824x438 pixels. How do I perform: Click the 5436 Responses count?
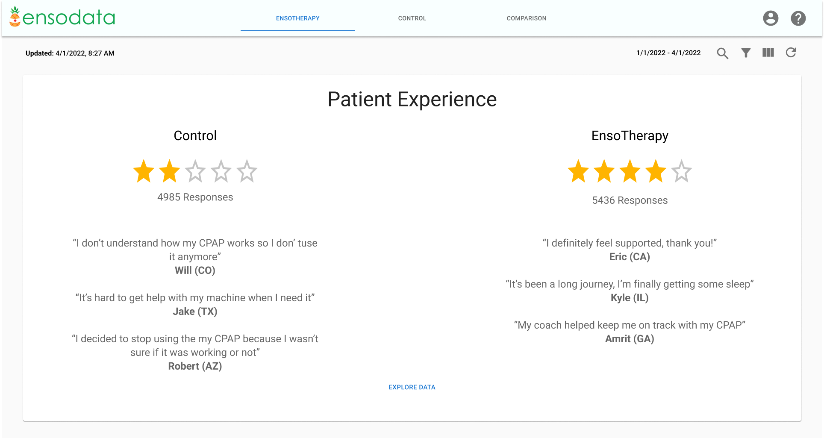[630, 200]
